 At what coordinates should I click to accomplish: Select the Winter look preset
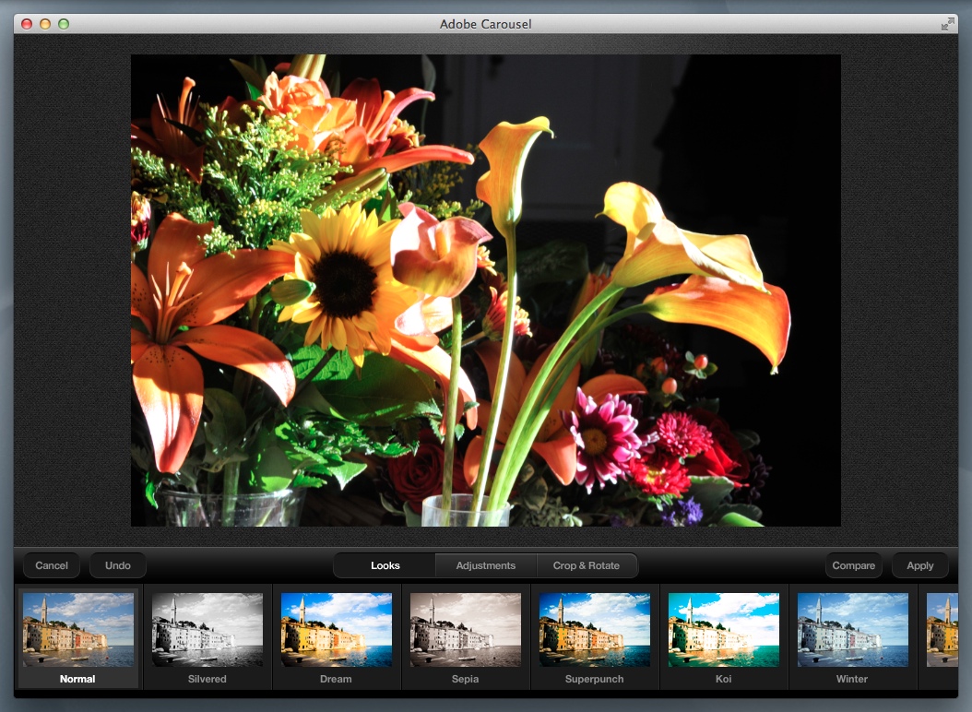[x=853, y=630]
